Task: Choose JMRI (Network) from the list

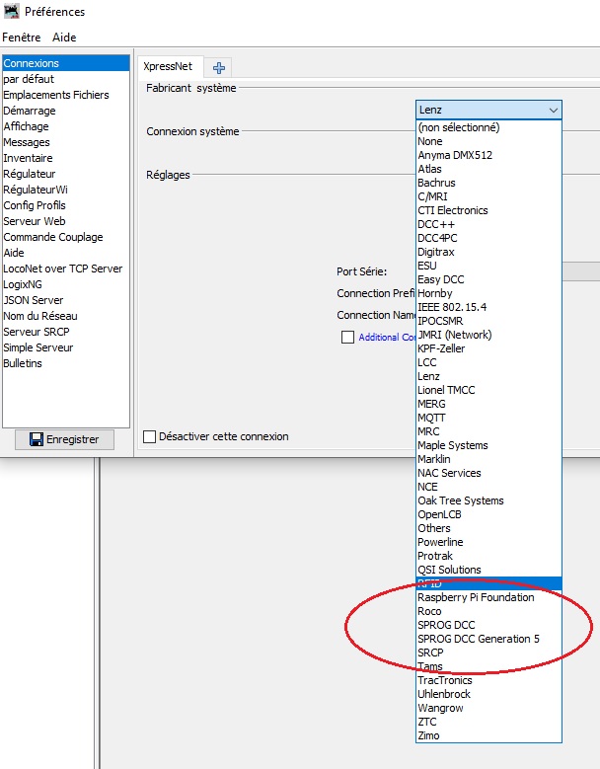Action: (488, 335)
